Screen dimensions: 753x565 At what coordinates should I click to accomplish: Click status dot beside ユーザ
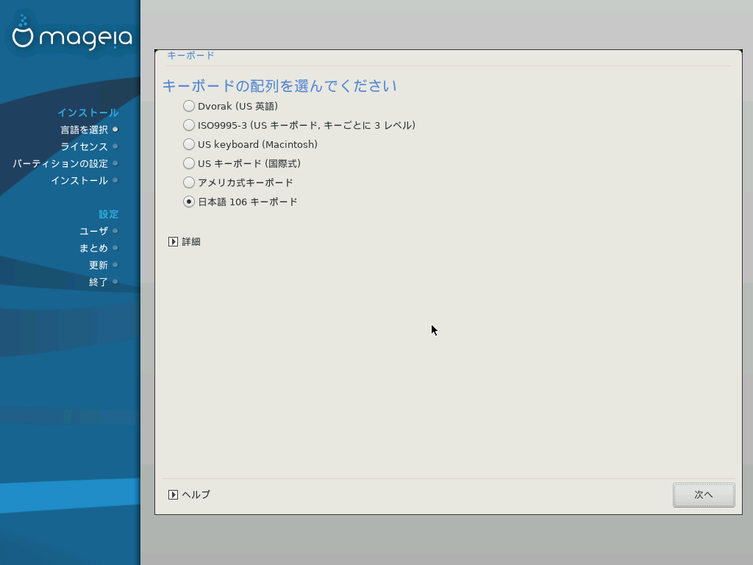coord(115,230)
